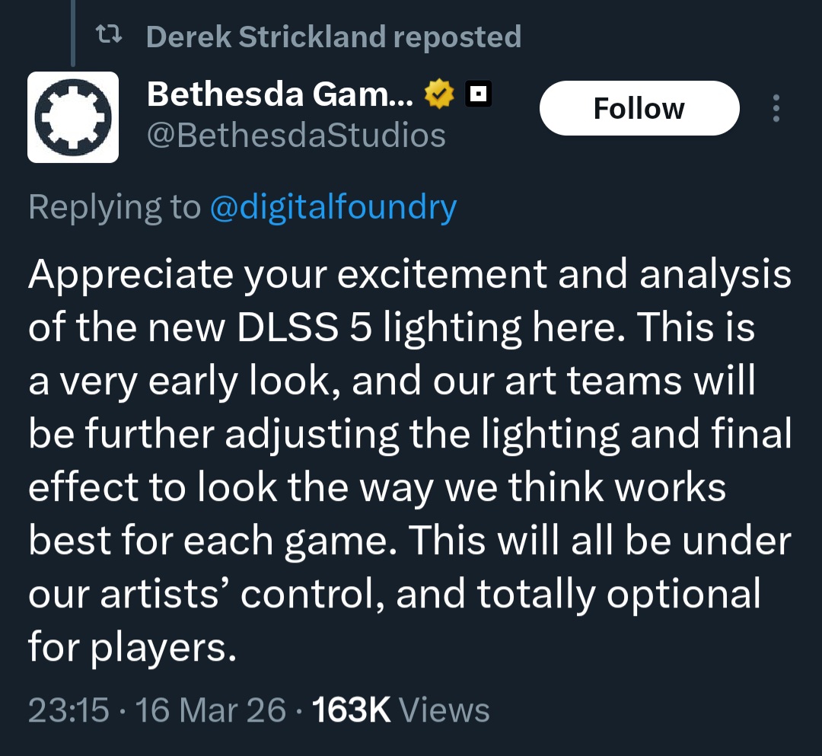The width and height of the screenshot is (822, 756).
Task: Click the Derek Strickland reposted label
Action: click(x=333, y=36)
